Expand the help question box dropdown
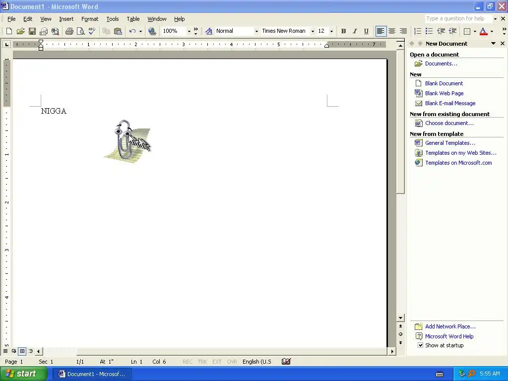 click(495, 19)
